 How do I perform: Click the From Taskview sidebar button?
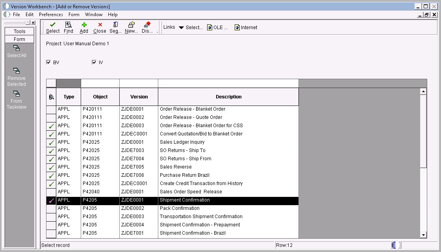(16, 100)
